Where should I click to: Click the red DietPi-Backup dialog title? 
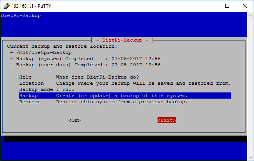coord(122,40)
